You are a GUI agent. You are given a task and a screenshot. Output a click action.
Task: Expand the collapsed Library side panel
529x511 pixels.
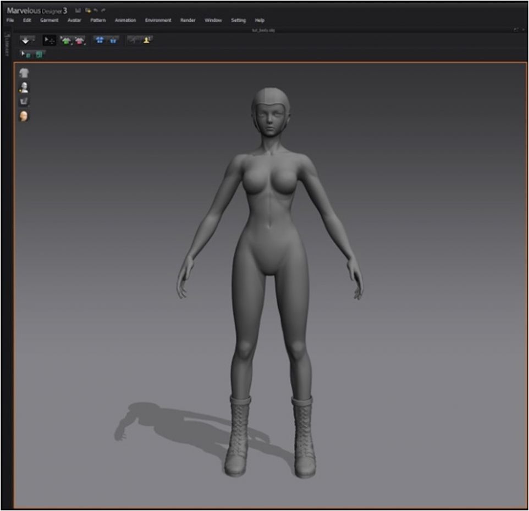(x=7, y=45)
